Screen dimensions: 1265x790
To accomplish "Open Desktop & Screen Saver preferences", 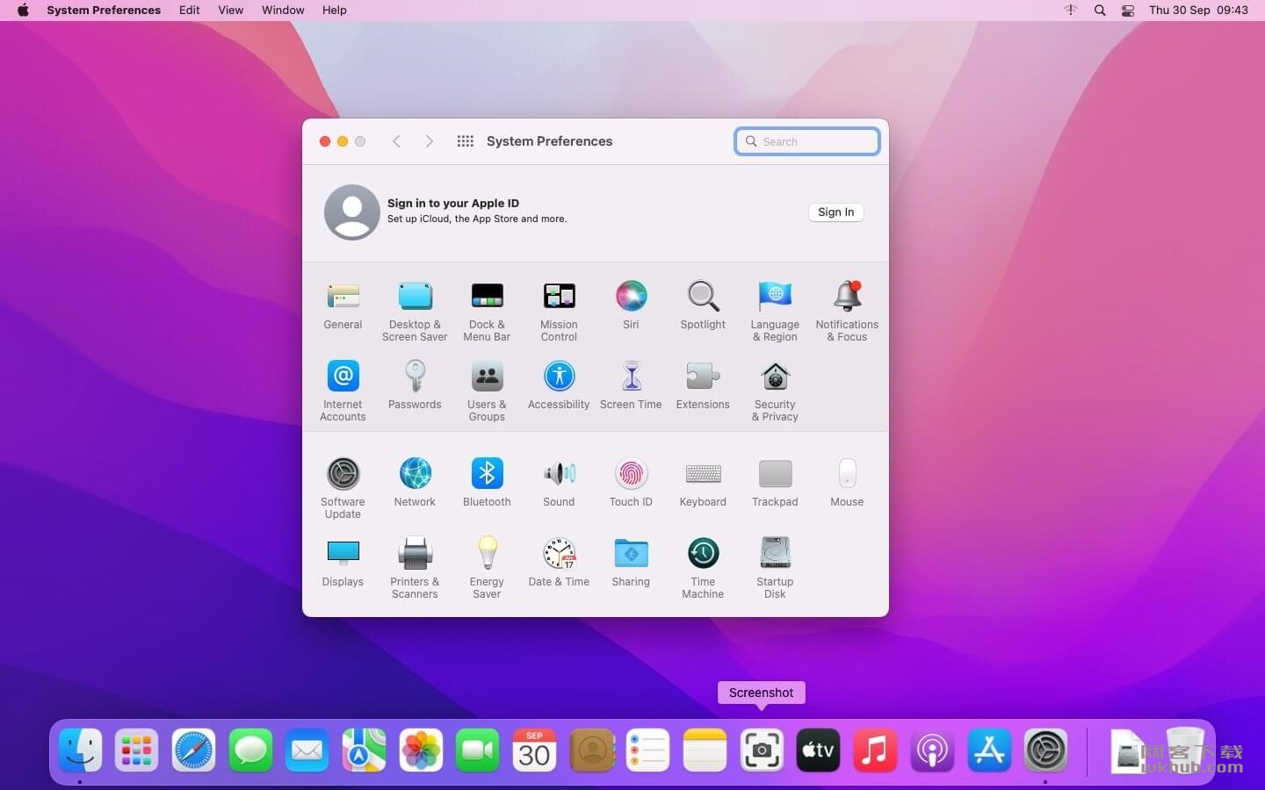I will coord(415,312).
